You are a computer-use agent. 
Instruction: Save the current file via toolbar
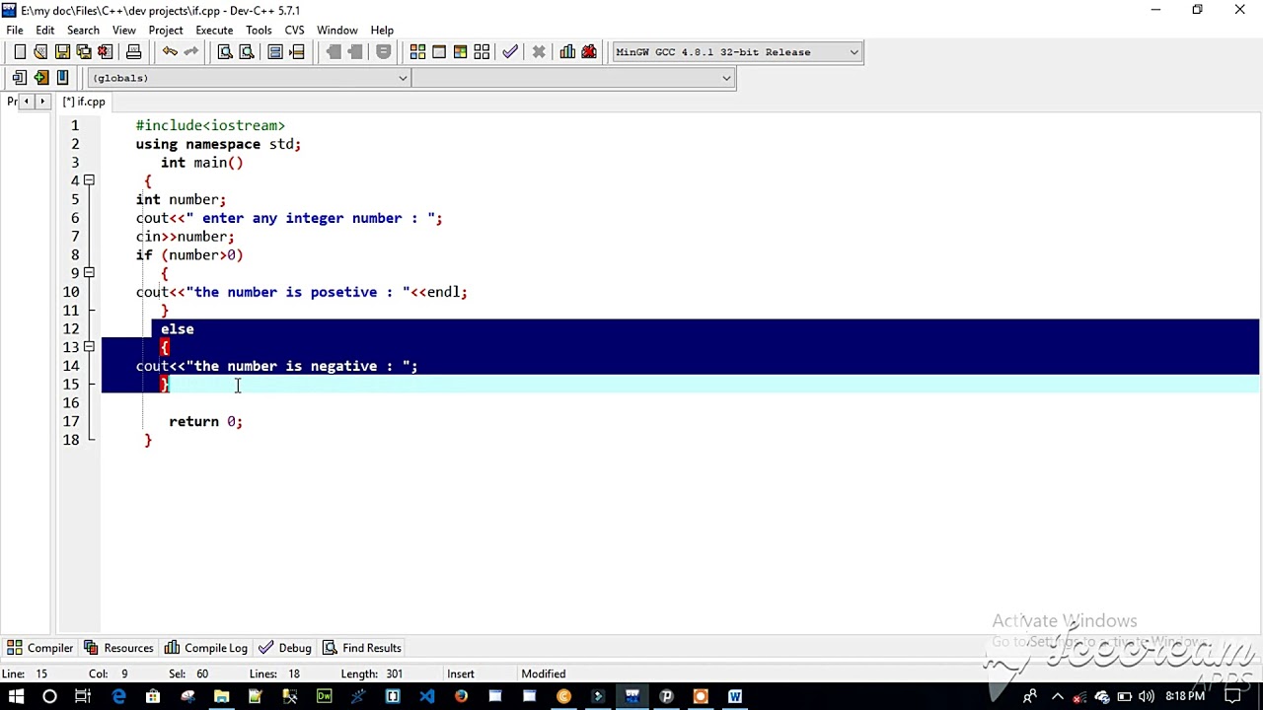[62, 52]
